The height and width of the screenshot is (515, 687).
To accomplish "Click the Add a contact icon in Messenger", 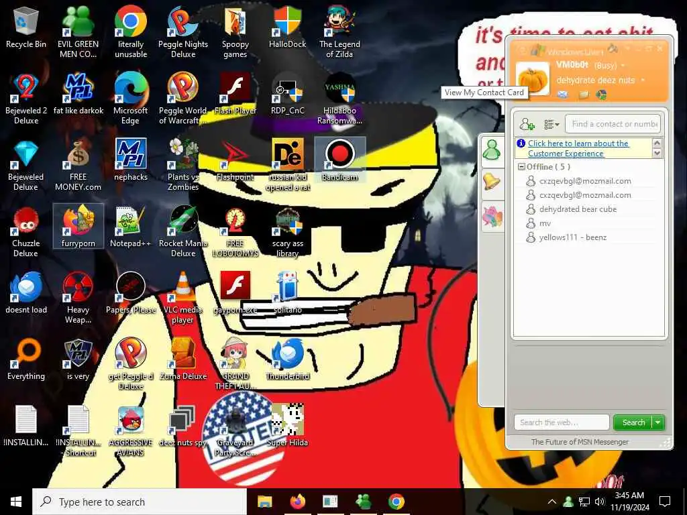I will (527, 124).
